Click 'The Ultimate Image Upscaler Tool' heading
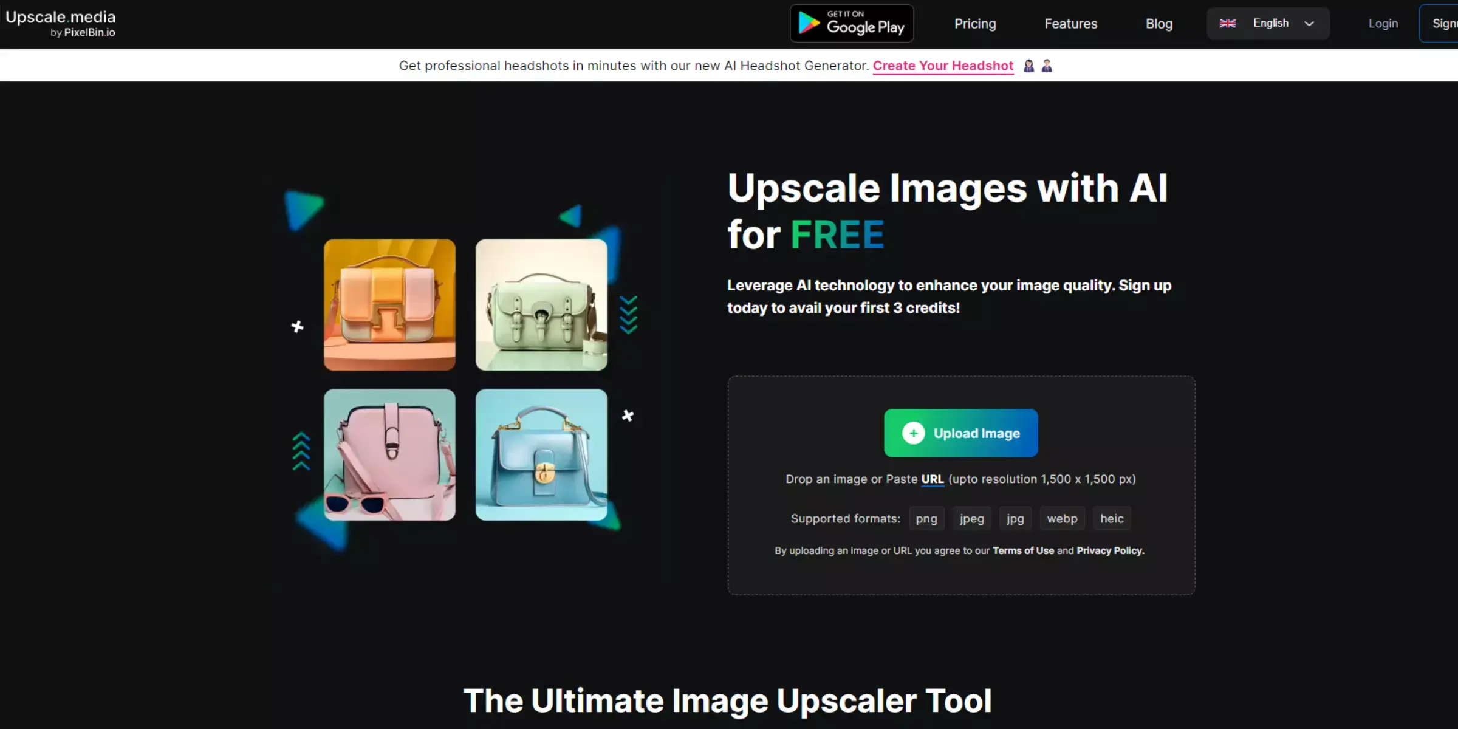Screen dimensions: 1458x729 [728, 701]
